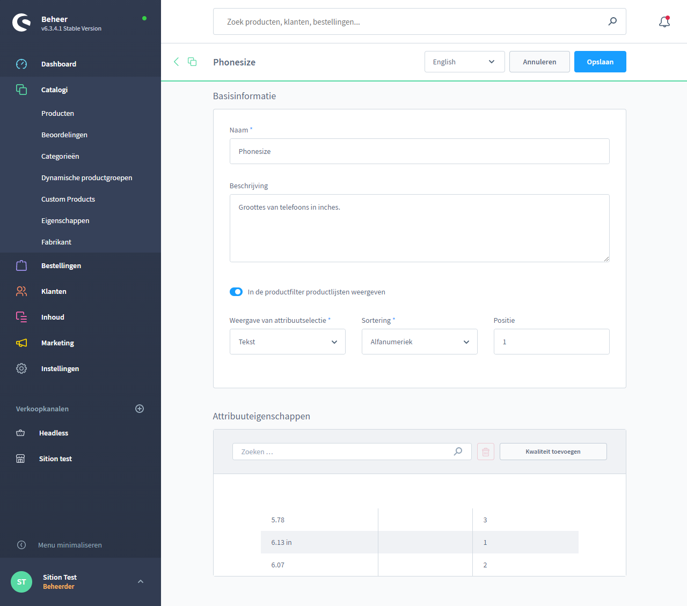Open the English language dropdown
This screenshot has height=606, width=687.
tap(464, 62)
